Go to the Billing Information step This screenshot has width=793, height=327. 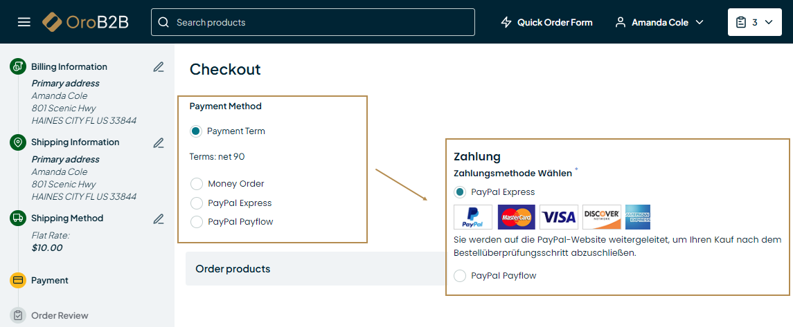69,67
